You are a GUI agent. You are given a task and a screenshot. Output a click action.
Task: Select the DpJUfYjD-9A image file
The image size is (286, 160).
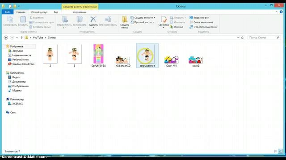(98, 56)
